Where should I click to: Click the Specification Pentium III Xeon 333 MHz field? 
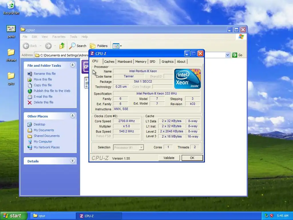(x=157, y=94)
